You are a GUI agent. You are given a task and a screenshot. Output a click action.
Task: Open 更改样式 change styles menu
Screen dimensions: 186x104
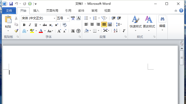pos(149,23)
